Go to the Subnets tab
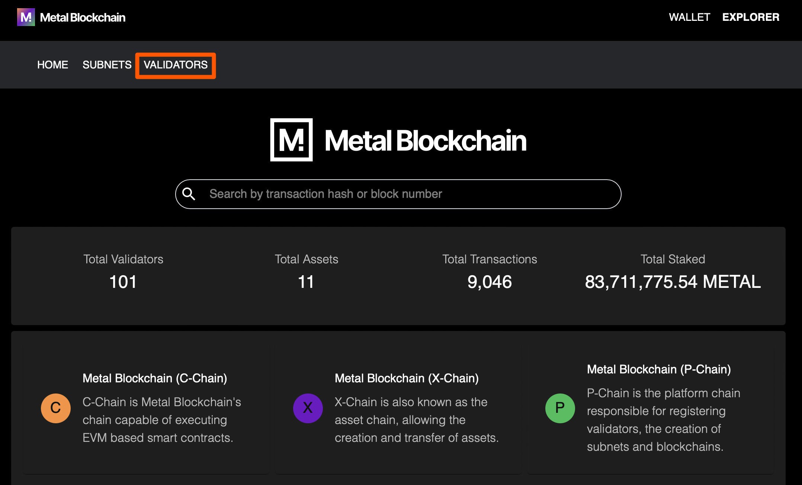Viewport: 802px width, 485px height. pyautogui.click(x=107, y=65)
